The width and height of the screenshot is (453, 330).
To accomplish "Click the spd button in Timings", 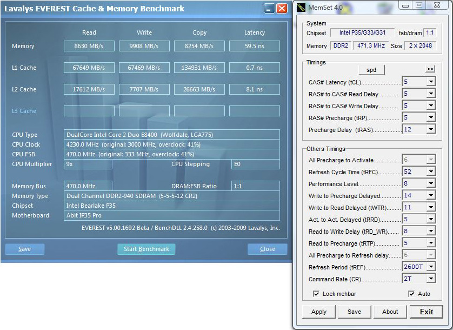I will coord(371,70).
